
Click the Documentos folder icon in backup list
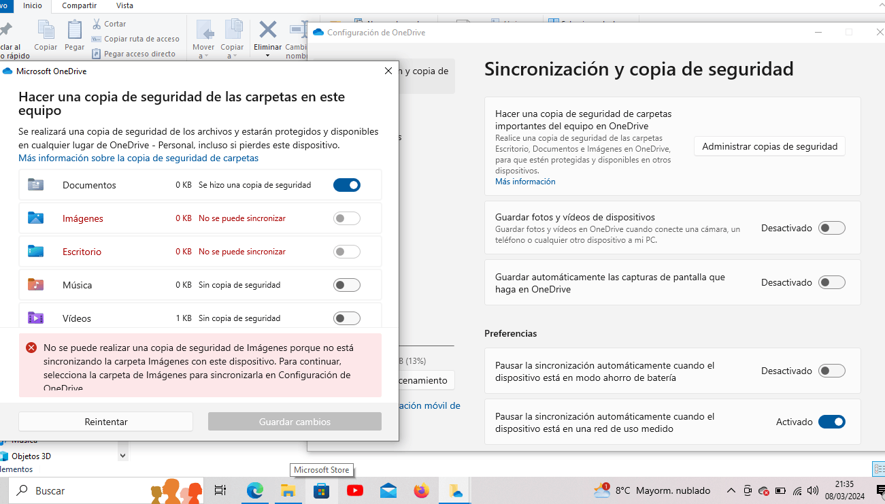[x=36, y=184]
